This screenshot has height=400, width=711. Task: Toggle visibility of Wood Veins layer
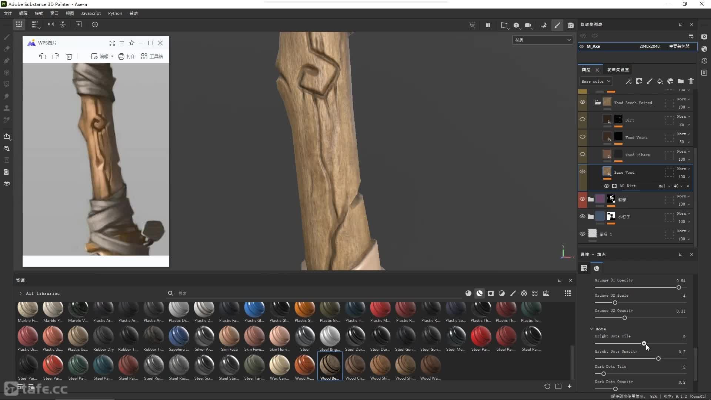coord(583,137)
